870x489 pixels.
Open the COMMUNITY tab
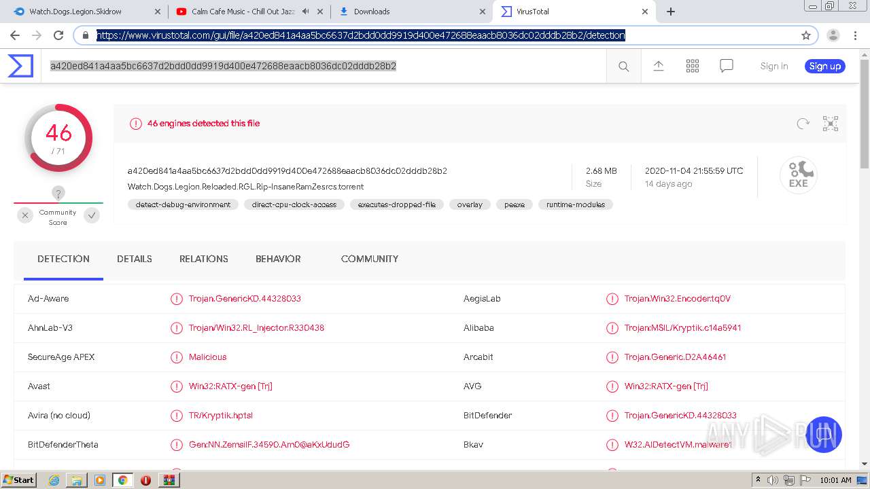(x=370, y=259)
